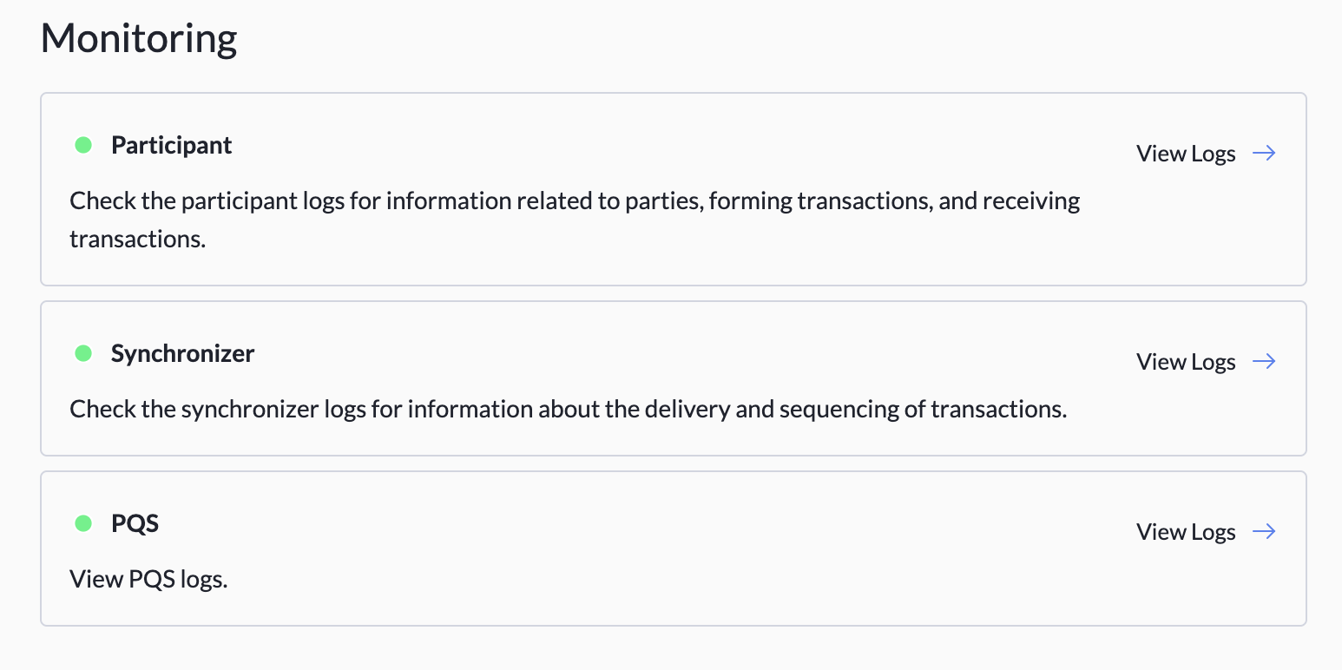Click the arrow icon next to Participant View Logs
Viewport: 1342px width, 670px height.
click(x=1264, y=153)
